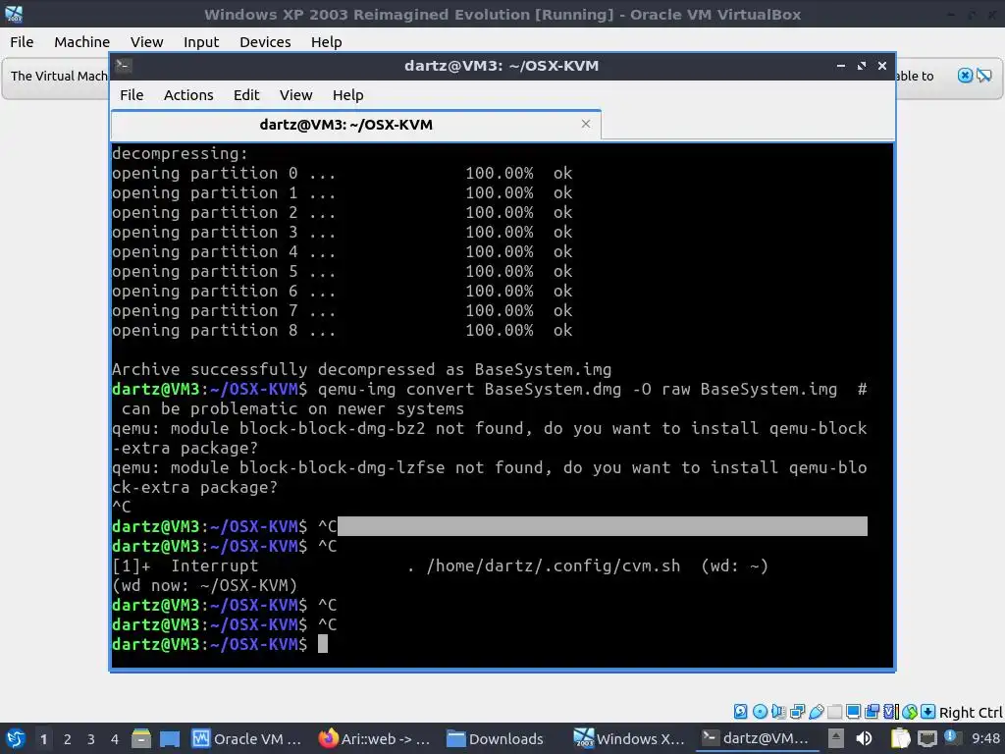Screen dimensions: 1005x754
Task: Open the display status icon in VirtualBox
Action: (853, 711)
